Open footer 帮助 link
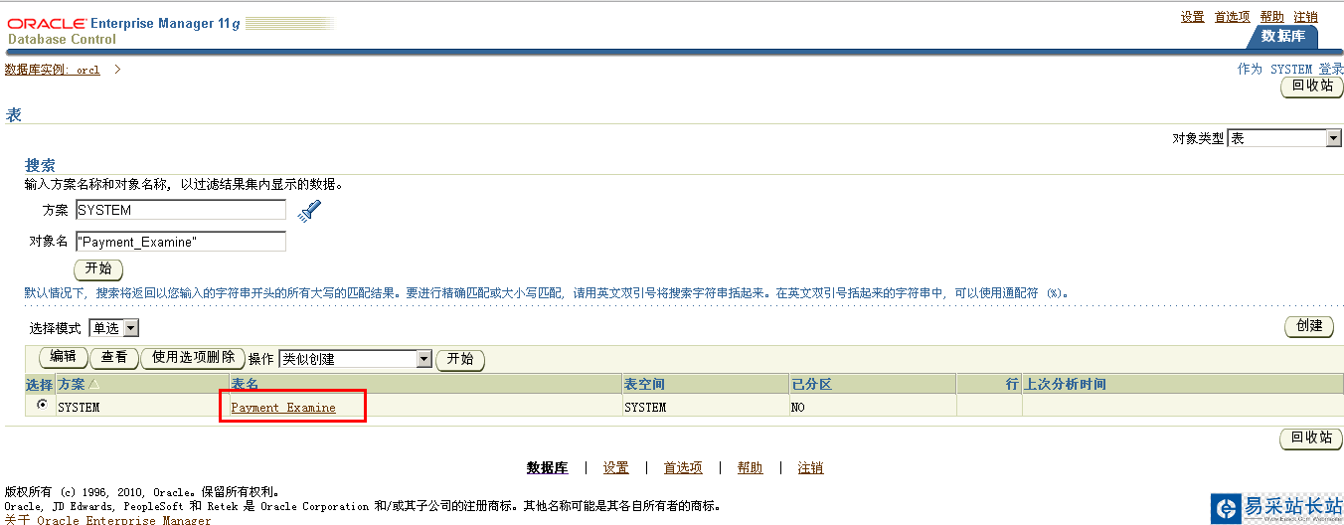Viewport: 1344px width, 525px height. (751, 468)
